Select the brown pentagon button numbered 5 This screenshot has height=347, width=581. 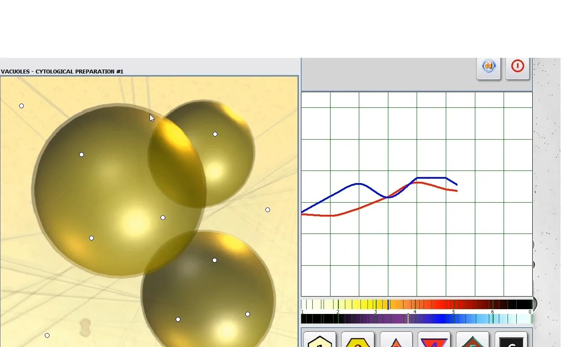tap(473, 340)
